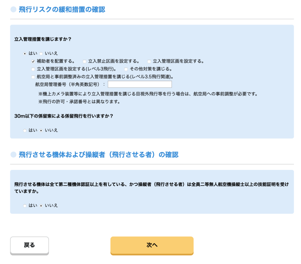
Task: Click the 飛行させる機体および操縦者の確認 heading
Action: point(98,155)
